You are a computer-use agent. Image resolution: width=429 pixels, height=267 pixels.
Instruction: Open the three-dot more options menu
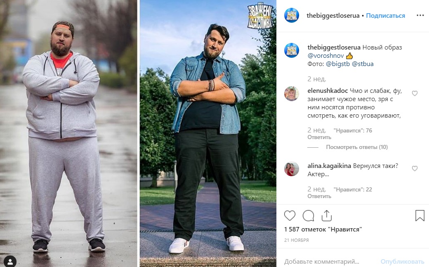coord(420,15)
